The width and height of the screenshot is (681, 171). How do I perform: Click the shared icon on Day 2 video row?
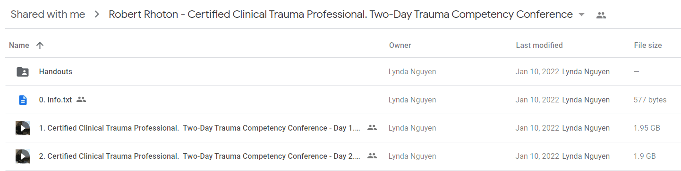pyautogui.click(x=372, y=156)
